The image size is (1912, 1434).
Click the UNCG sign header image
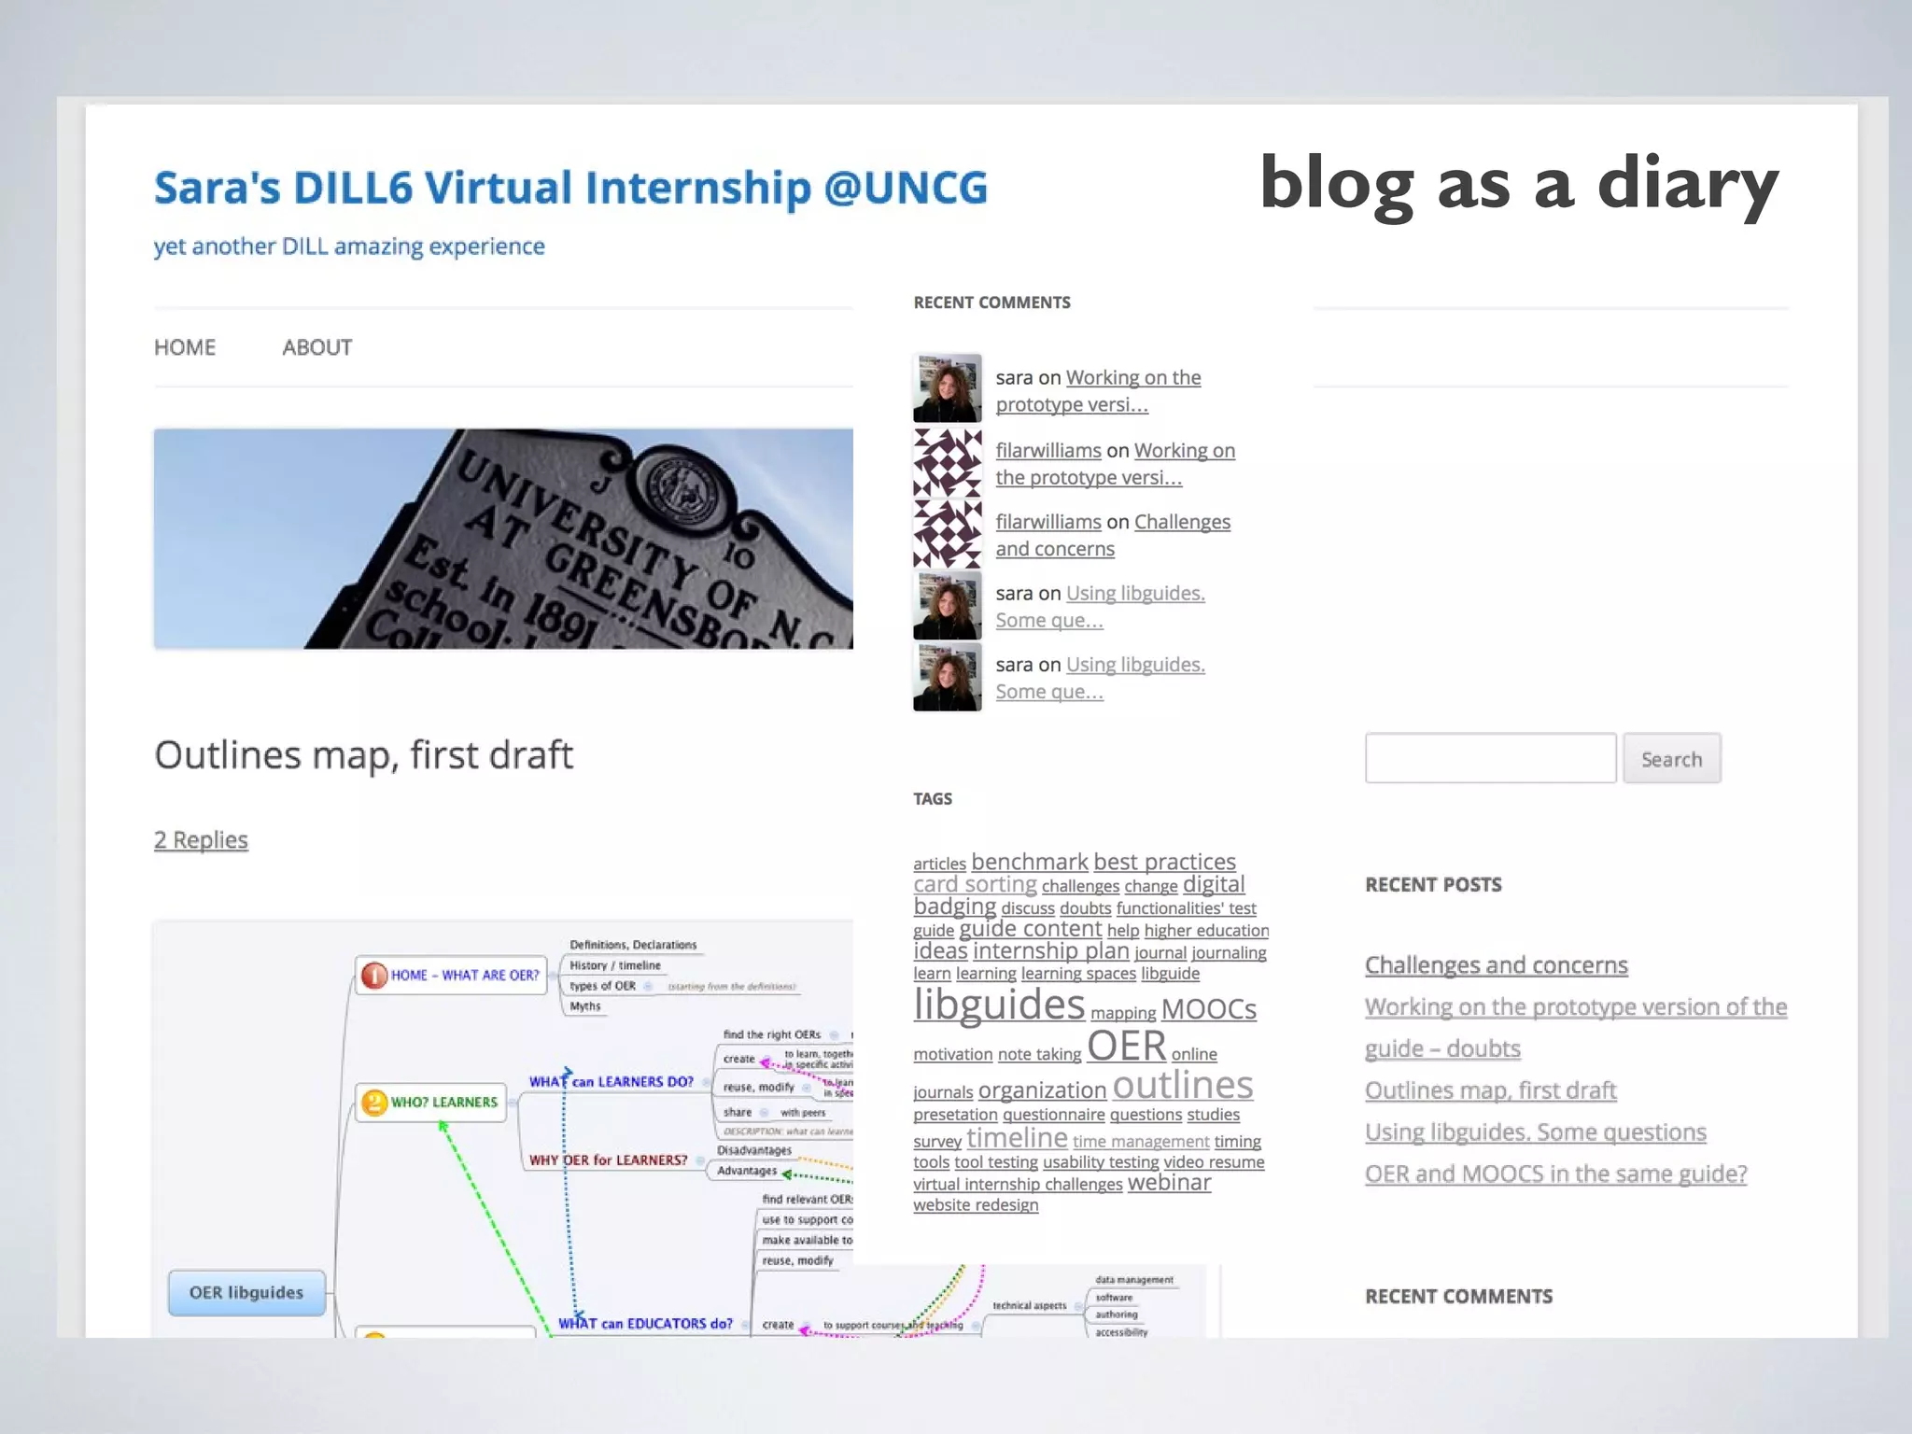point(503,539)
